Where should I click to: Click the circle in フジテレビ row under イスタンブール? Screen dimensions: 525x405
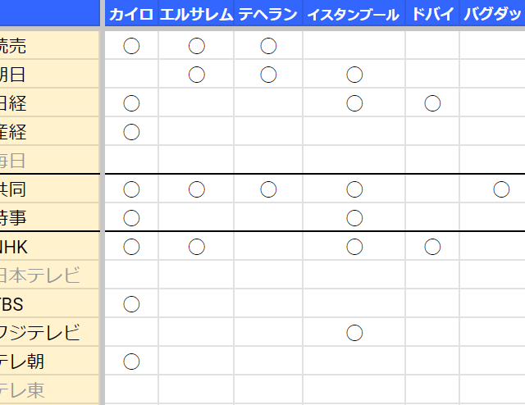354,333
